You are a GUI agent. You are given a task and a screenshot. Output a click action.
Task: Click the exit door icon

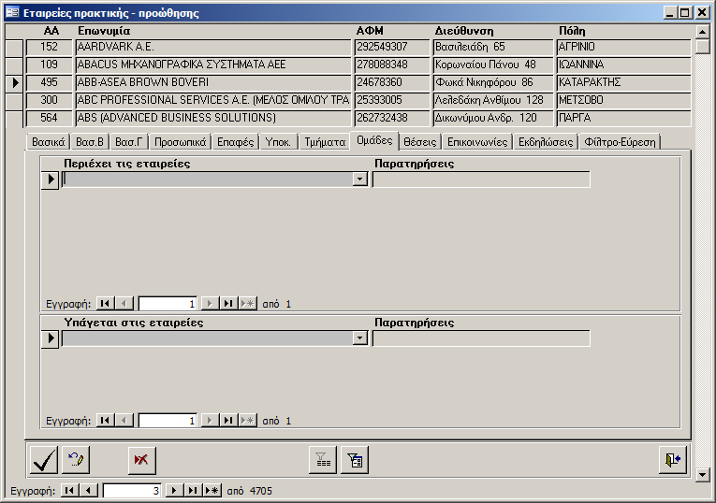[x=672, y=460]
